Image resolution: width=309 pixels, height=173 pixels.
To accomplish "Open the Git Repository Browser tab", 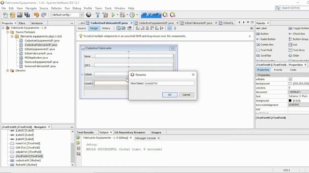I will pyautogui.click(x=130, y=133).
